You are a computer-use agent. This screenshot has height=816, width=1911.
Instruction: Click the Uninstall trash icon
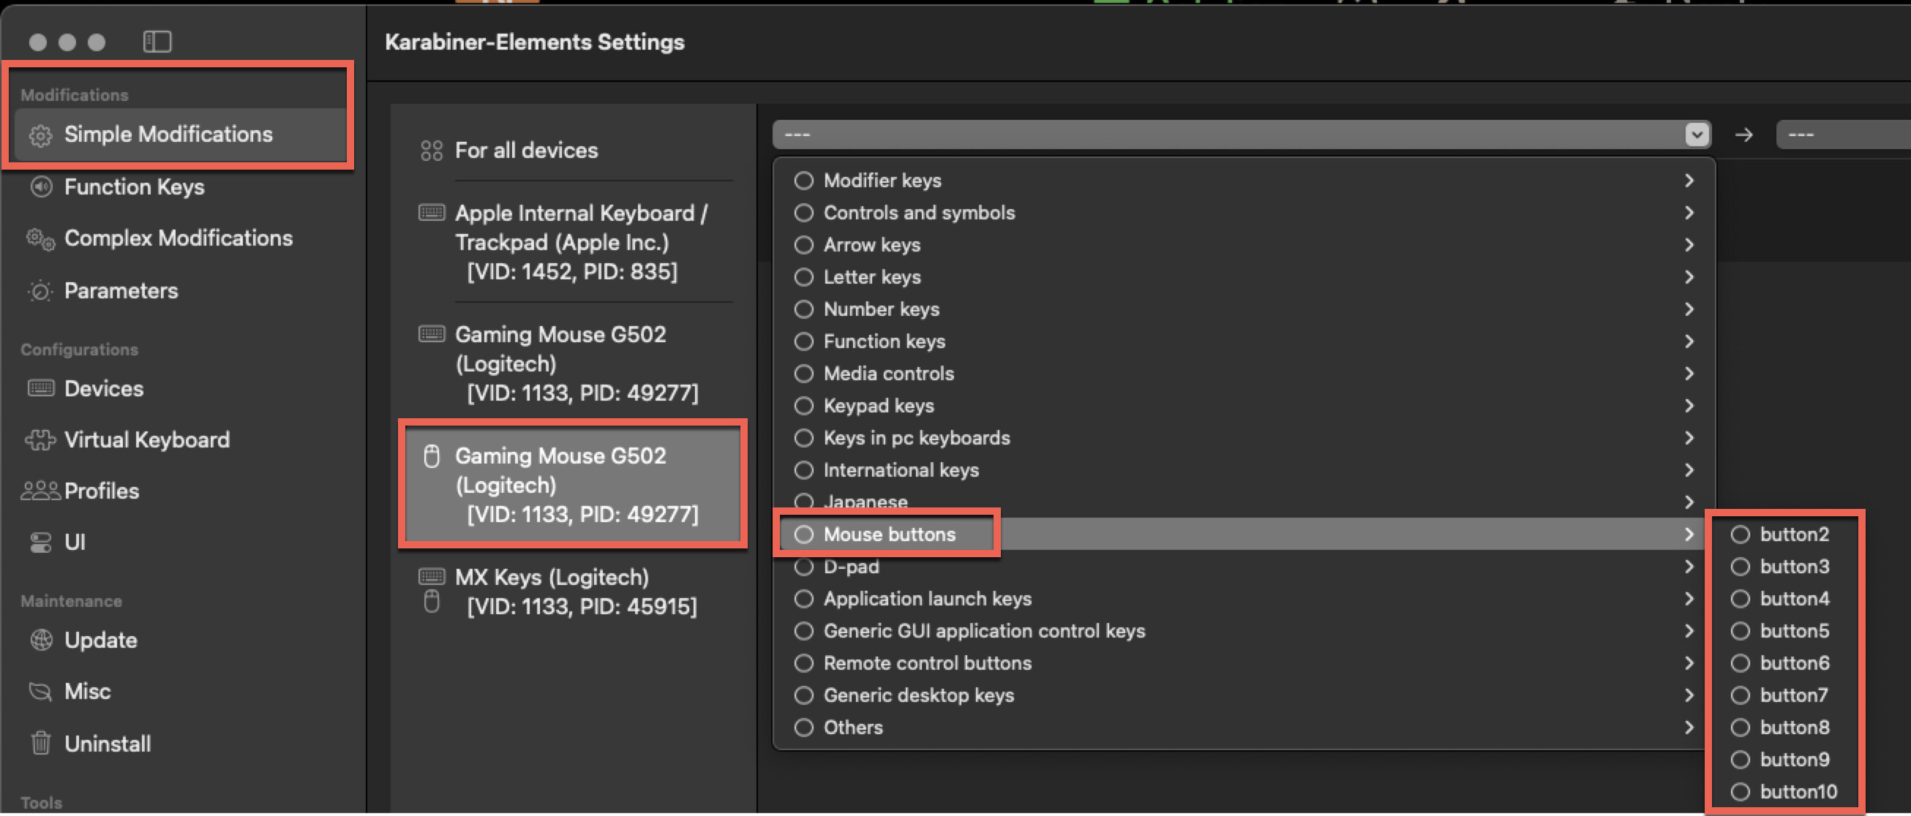tap(41, 743)
